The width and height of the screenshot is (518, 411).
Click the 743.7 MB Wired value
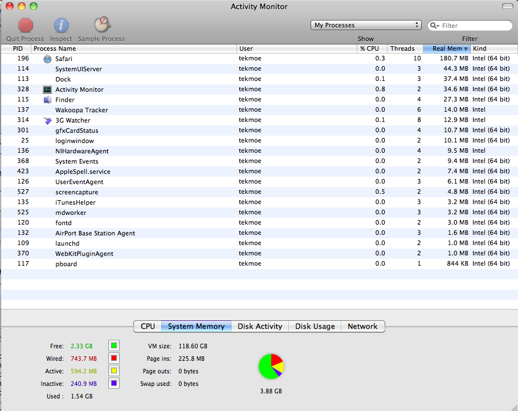coord(84,359)
